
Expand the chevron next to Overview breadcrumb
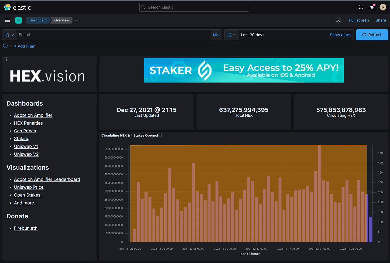(x=77, y=20)
